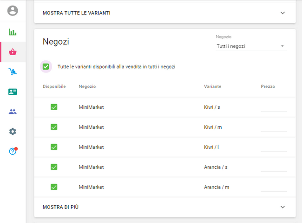Open the customers card icon
The image size is (302, 223).
13,92
